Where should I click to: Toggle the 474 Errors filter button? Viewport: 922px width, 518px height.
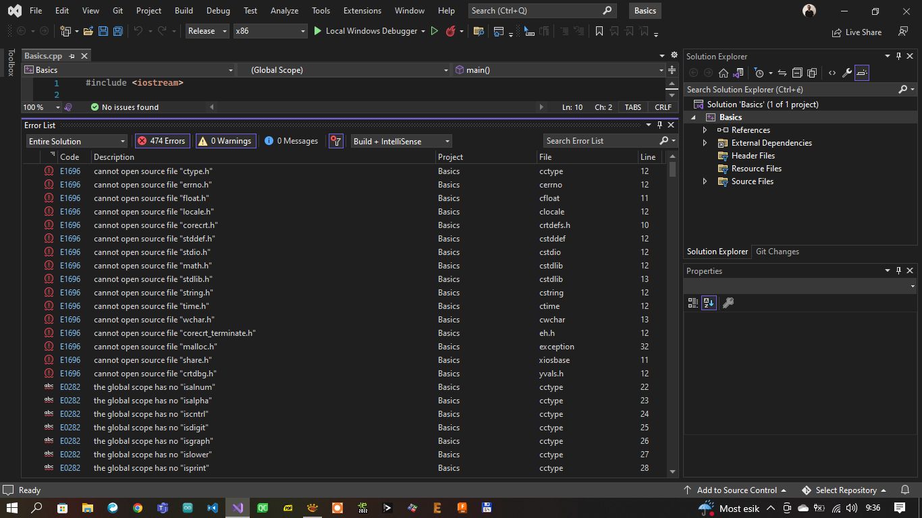(x=163, y=141)
